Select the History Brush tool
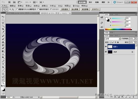Image resolution: width=138 pixels, height=99 pixels. coord(3,45)
